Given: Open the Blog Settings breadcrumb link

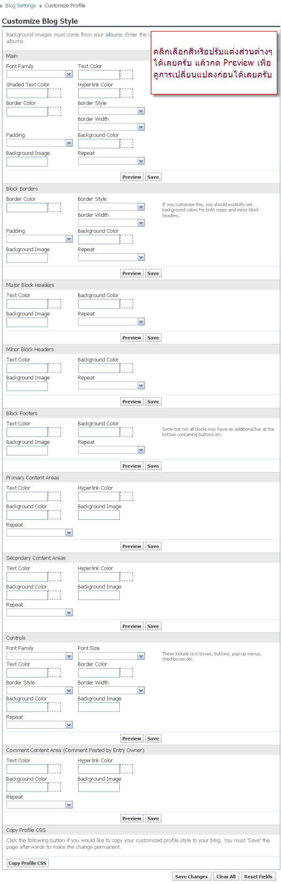Looking at the screenshot, I should (x=20, y=6).
